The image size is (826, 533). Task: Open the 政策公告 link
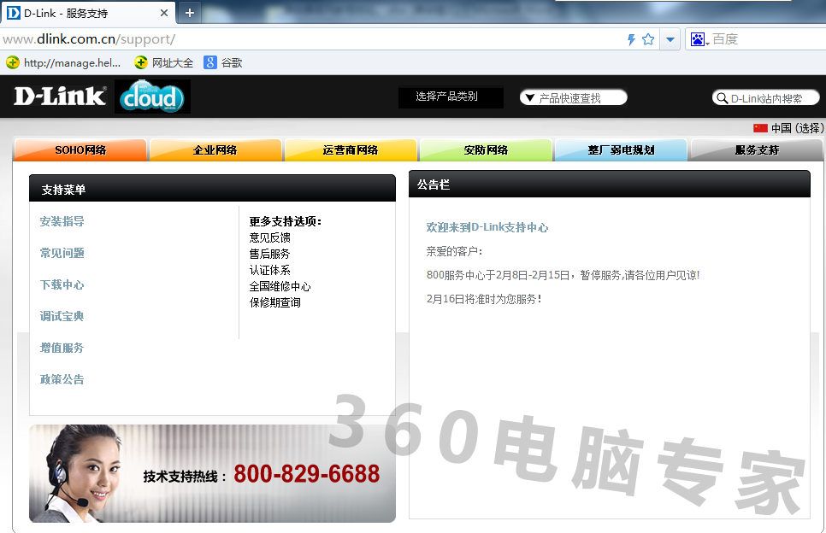click(62, 379)
